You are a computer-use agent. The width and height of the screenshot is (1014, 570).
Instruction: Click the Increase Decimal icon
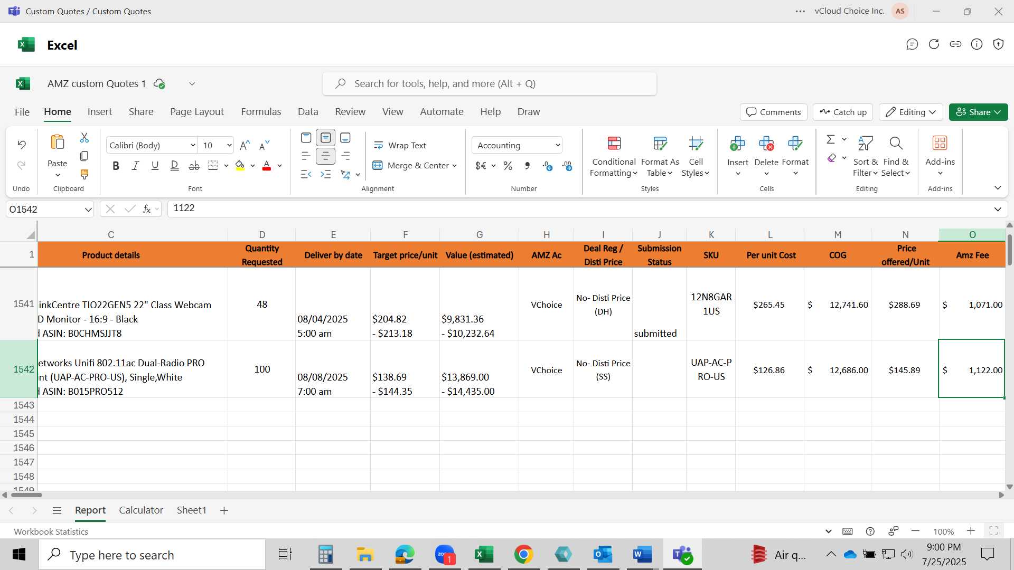point(548,166)
